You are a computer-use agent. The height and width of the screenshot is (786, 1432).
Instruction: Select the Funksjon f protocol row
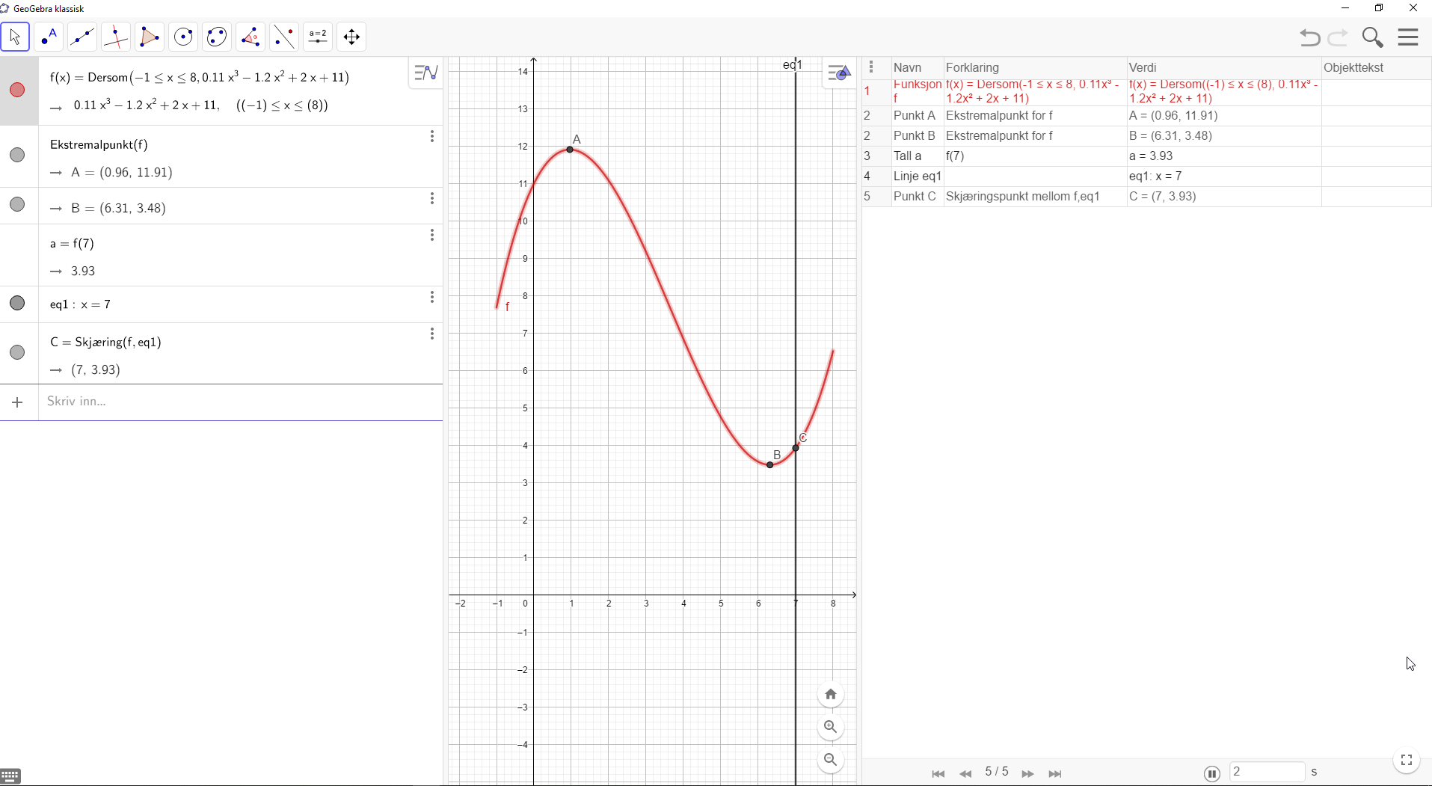[x=1146, y=91]
